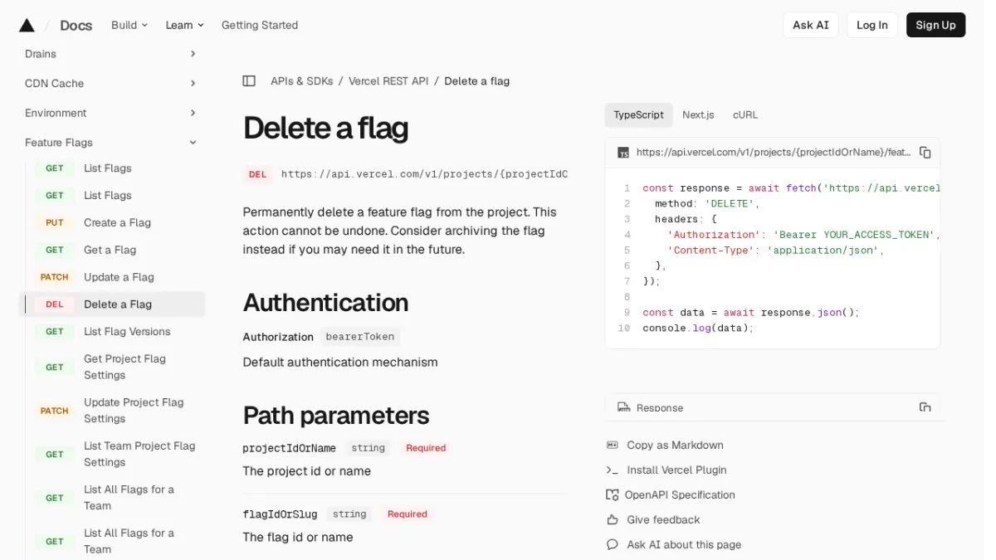Open Update Project Flag Settings page
996x560 pixels.
point(134,411)
